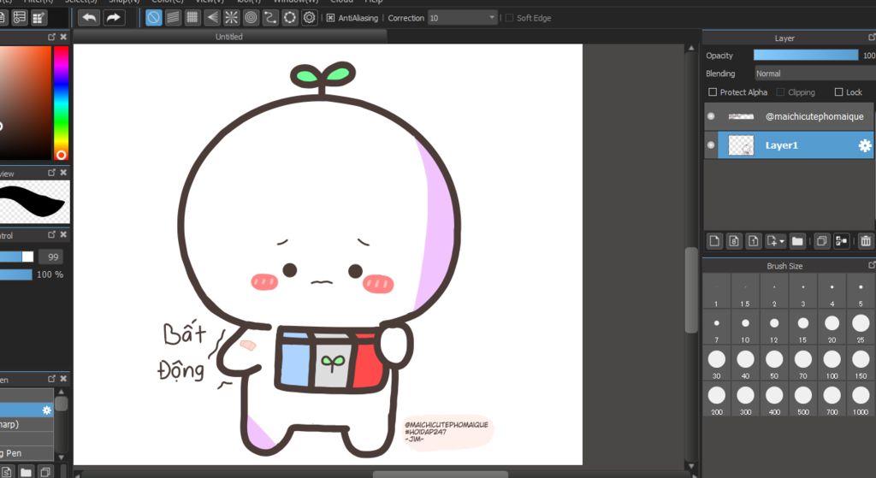Choose brush size 10
Image resolution: width=876 pixels, height=478 pixels.
(x=745, y=328)
